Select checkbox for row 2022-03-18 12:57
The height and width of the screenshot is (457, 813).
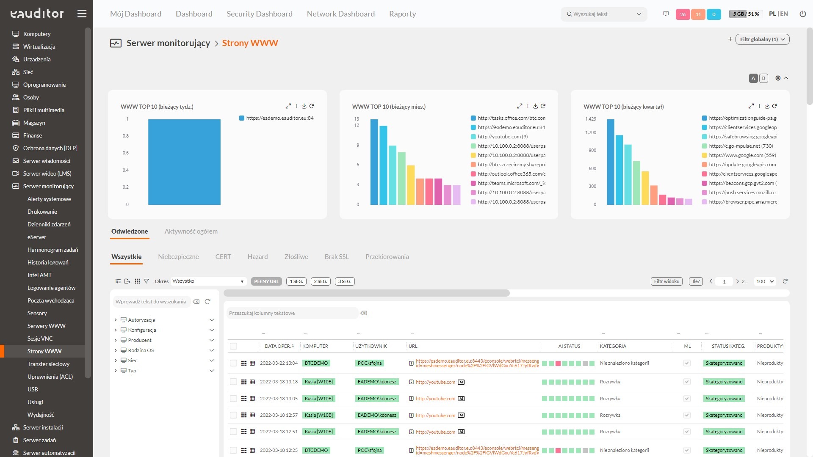tap(233, 415)
